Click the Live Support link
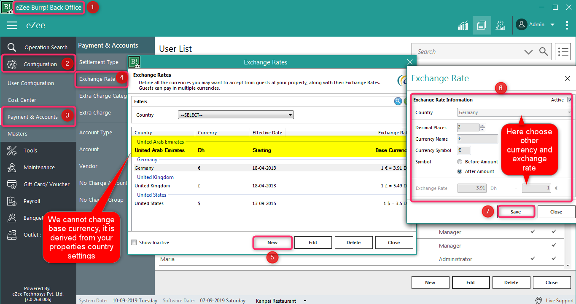 (560, 301)
